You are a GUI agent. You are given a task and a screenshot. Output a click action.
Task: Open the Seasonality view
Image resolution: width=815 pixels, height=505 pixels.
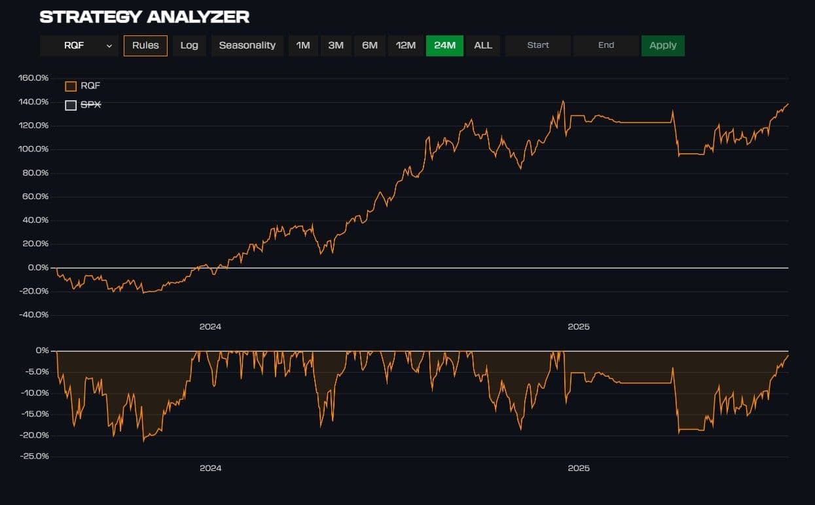[x=247, y=45]
